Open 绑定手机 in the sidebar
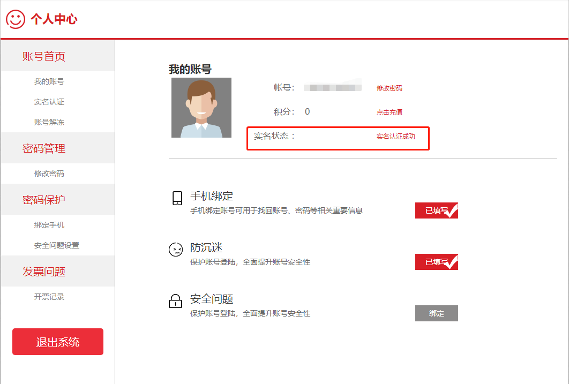 49,225
